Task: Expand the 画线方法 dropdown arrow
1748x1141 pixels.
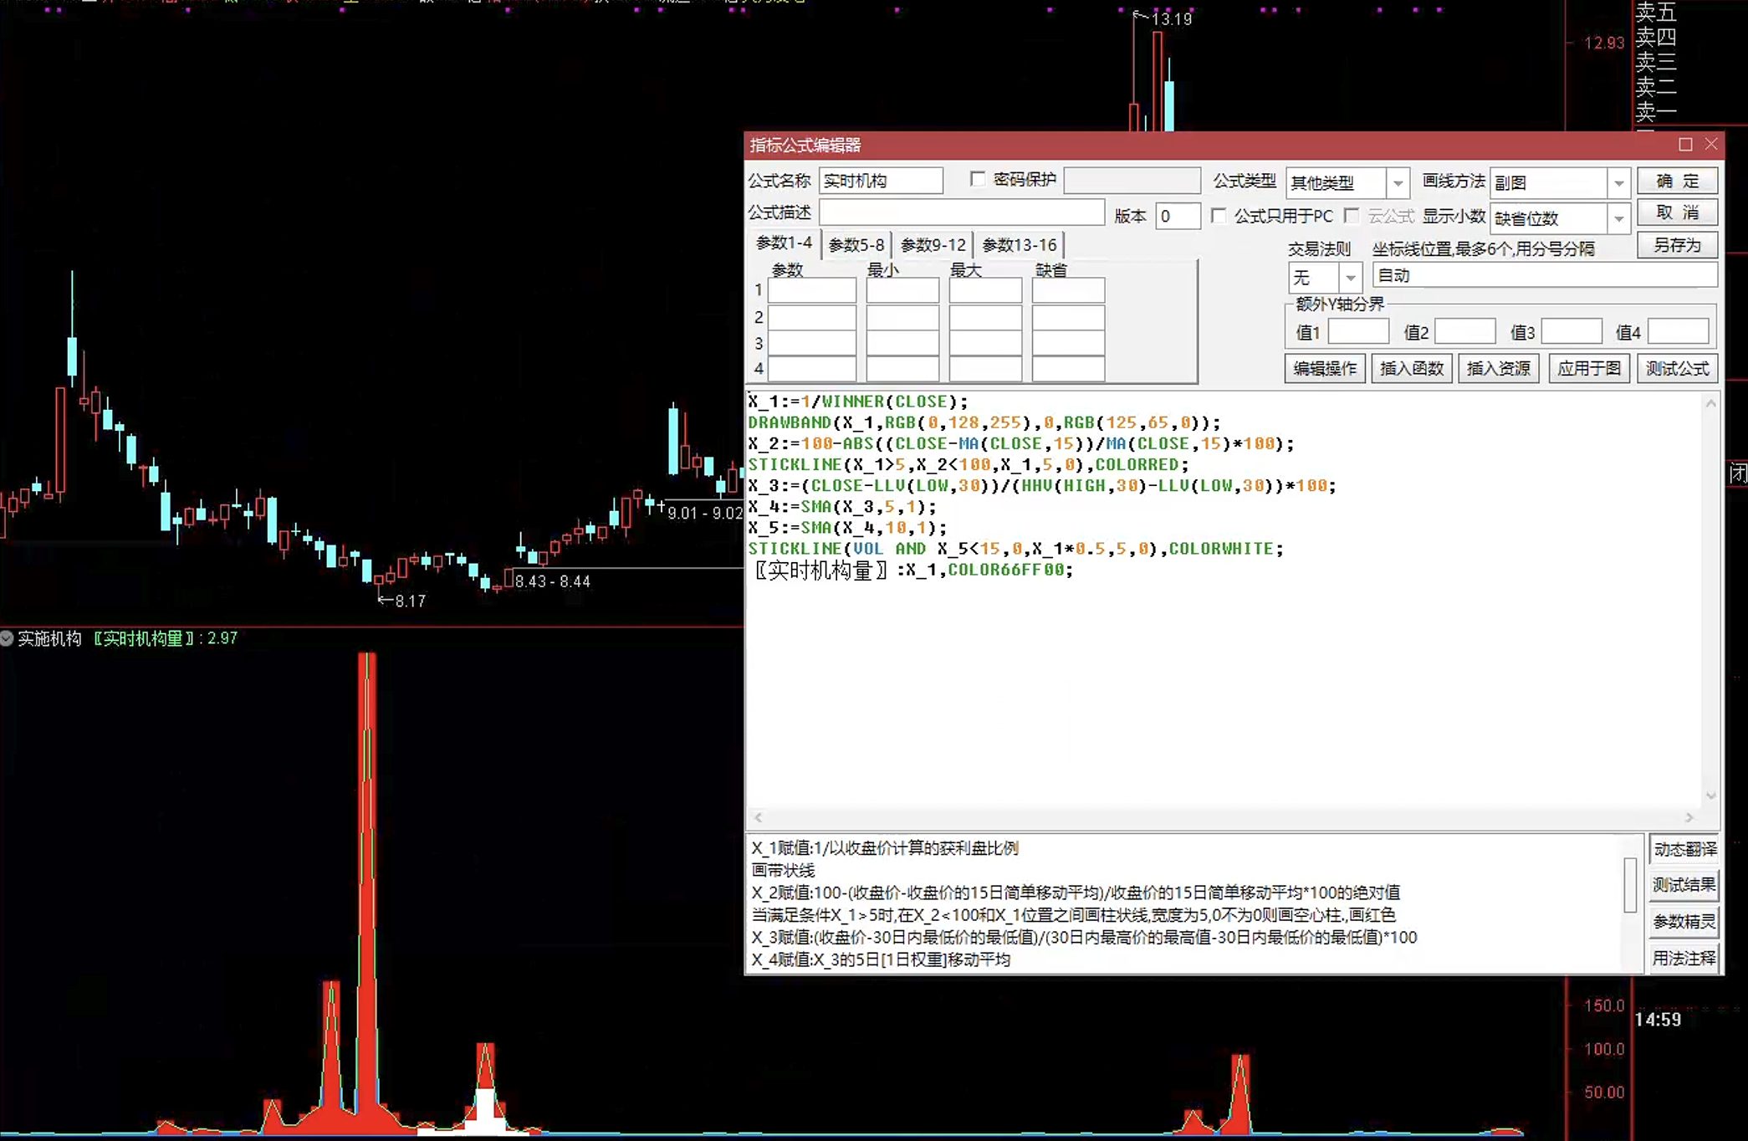Action: pyautogui.click(x=1619, y=182)
